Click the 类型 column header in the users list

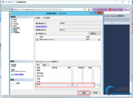[92, 37]
